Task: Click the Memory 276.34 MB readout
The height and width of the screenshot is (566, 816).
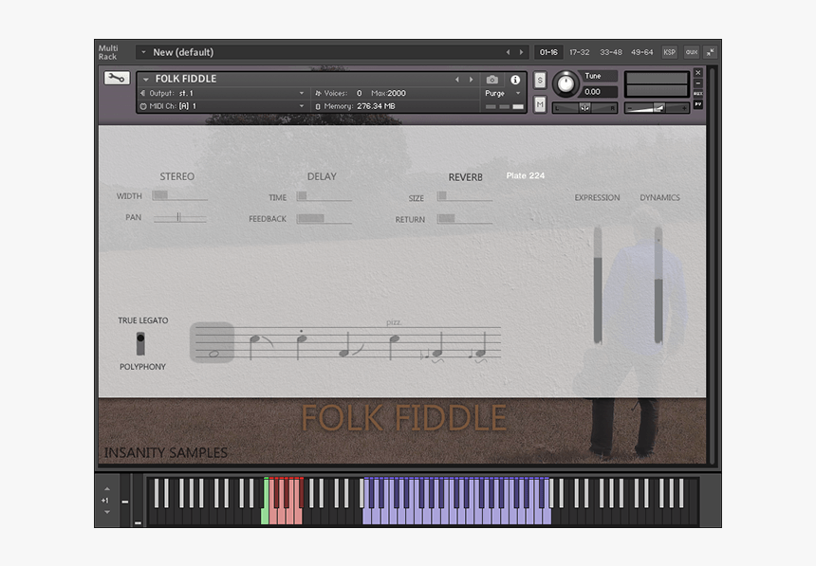Action: (356, 106)
